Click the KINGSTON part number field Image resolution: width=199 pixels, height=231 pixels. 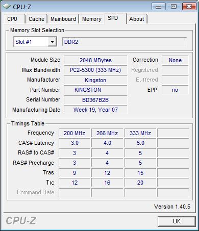click(95, 90)
